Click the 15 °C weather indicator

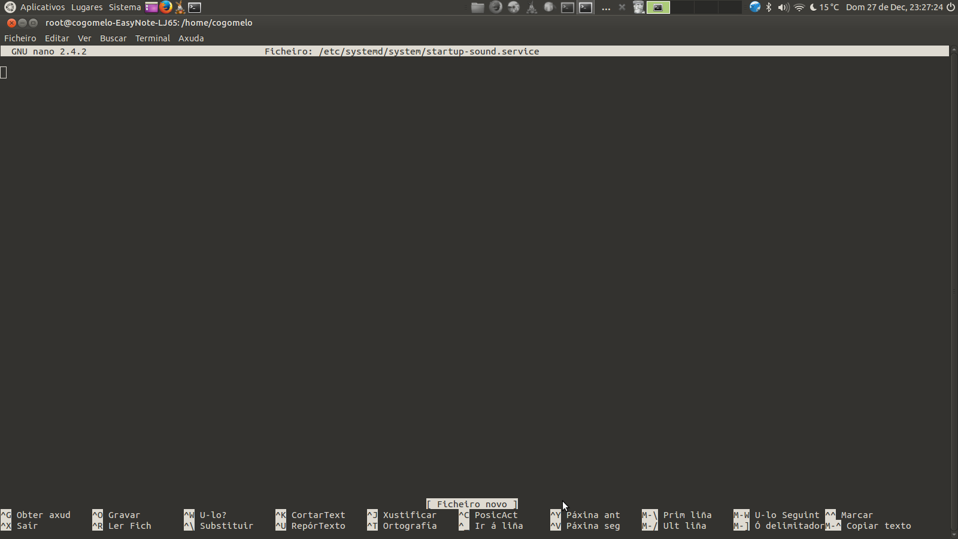pyautogui.click(x=824, y=7)
